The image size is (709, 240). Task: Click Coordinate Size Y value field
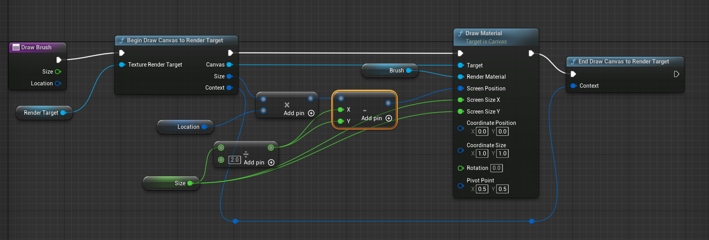(x=502, y=153)
